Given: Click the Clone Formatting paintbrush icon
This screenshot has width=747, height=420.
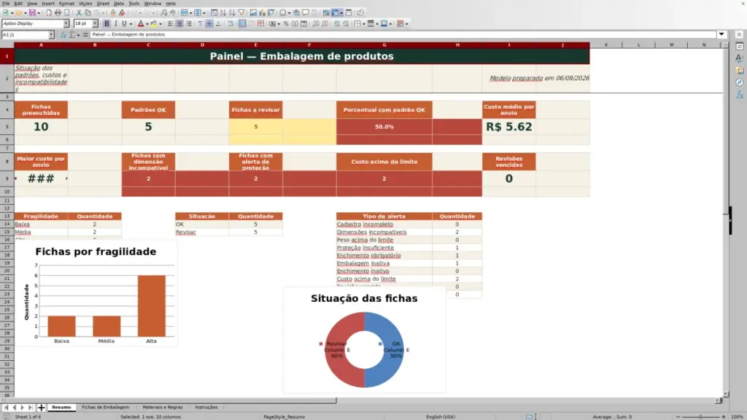Looking at the screenshot, I should (x=113, y=13).
